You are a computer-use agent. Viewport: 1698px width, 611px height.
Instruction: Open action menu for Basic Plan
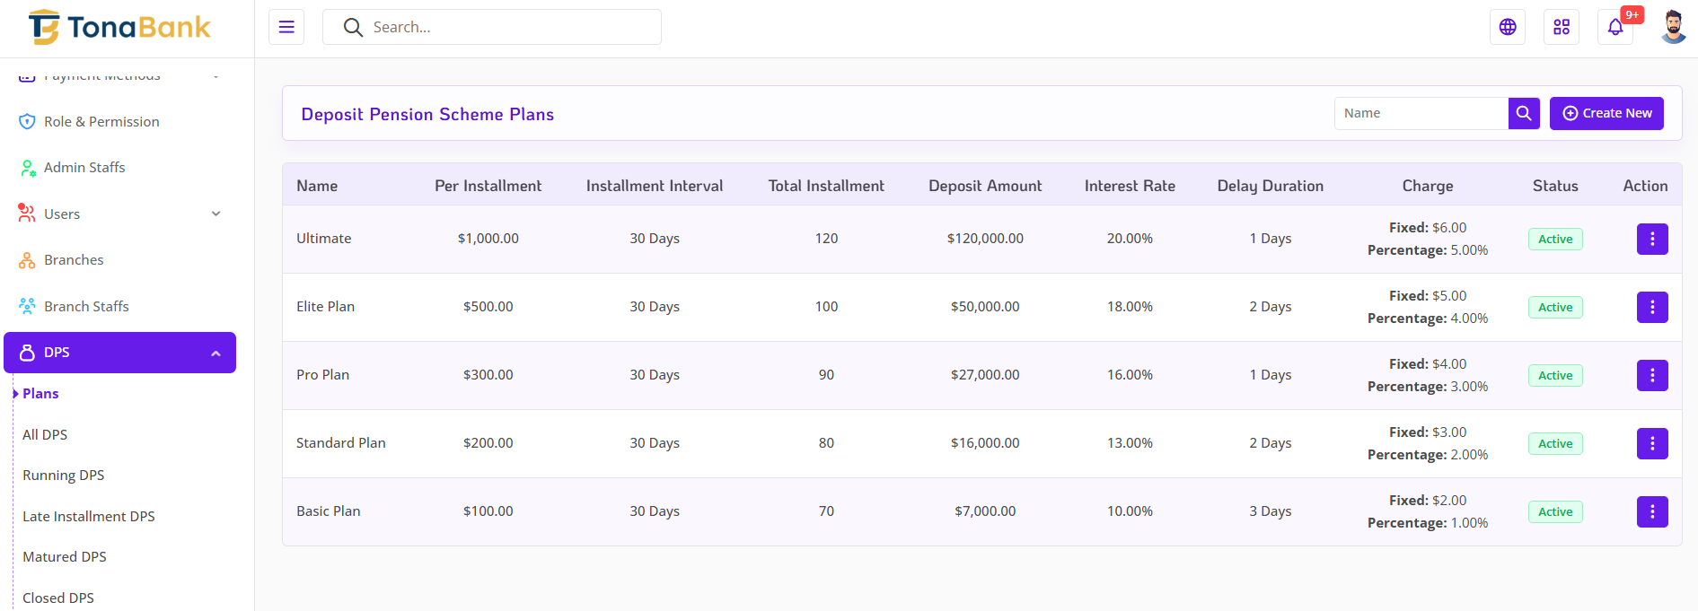pos(1651,511)
